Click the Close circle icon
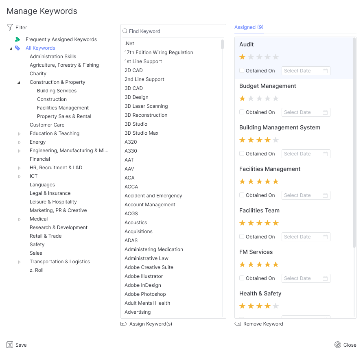This screenshot has width=363, height=352. 337,345
